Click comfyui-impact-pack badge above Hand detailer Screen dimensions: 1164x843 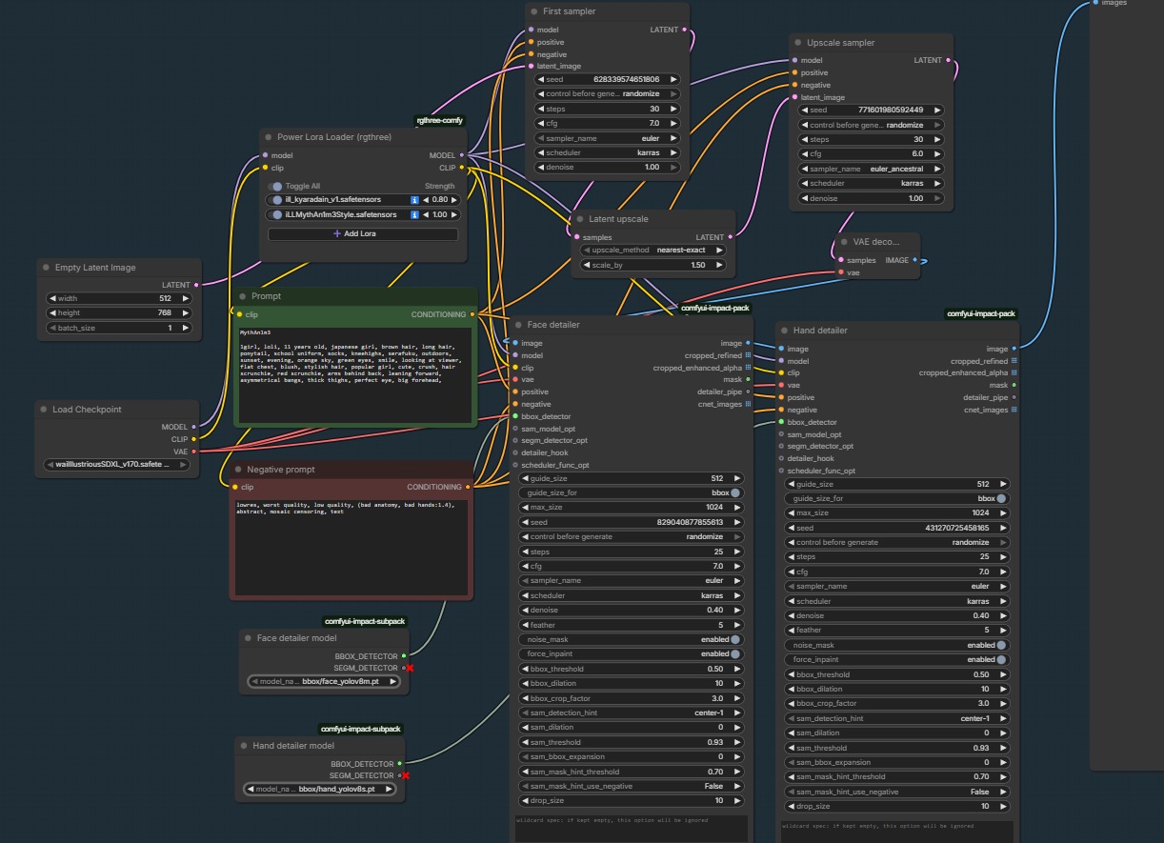pyautogui.click(x=981, y=313)
